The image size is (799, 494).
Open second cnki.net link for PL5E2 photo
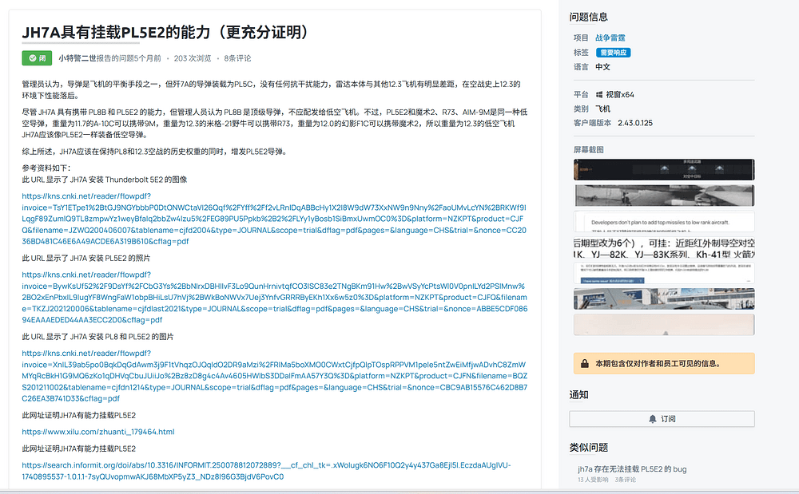coord(275,297)
